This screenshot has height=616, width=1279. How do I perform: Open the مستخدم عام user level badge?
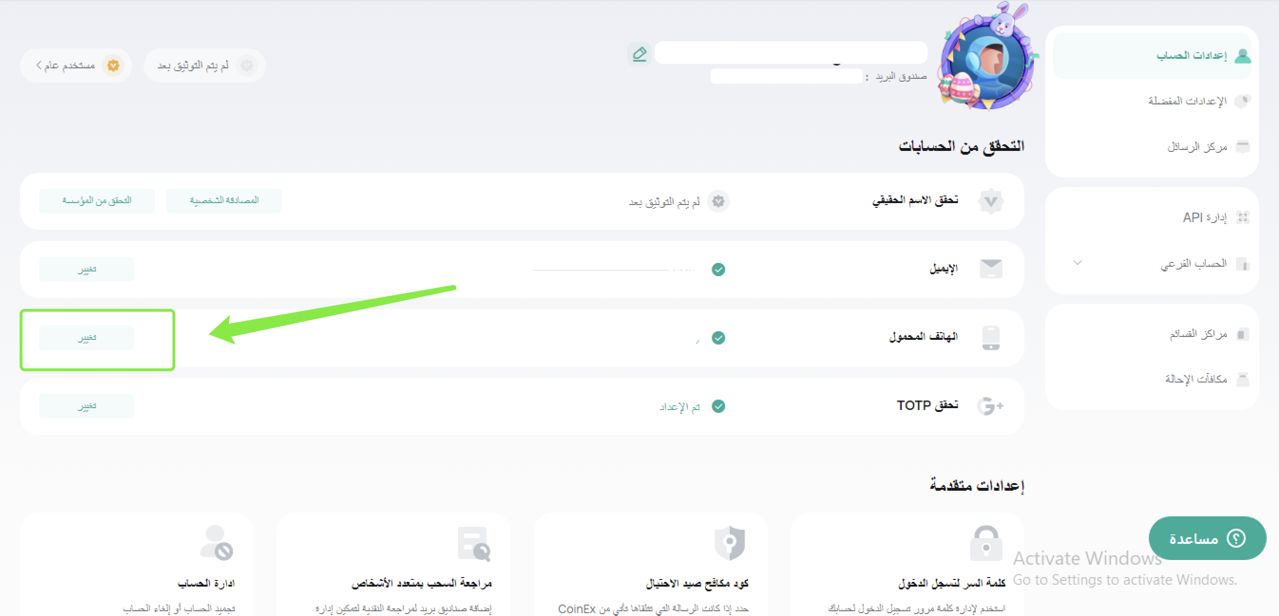point(76,65)
